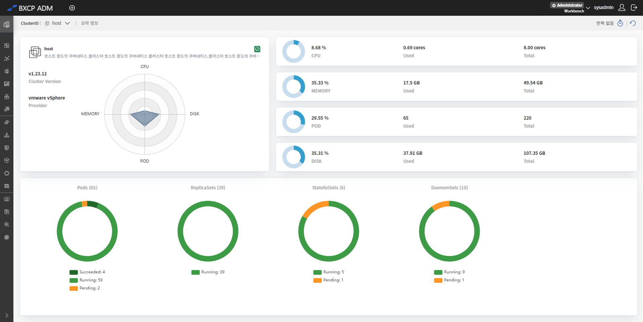Click the 0.69 cores used value
Screen dimensions: 643x322
click(x=414, y=48)
